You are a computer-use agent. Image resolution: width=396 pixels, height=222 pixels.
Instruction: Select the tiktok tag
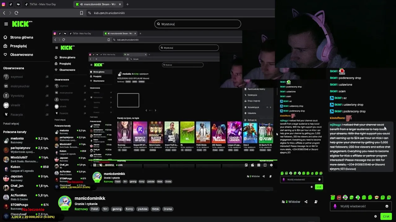(156, 209)
